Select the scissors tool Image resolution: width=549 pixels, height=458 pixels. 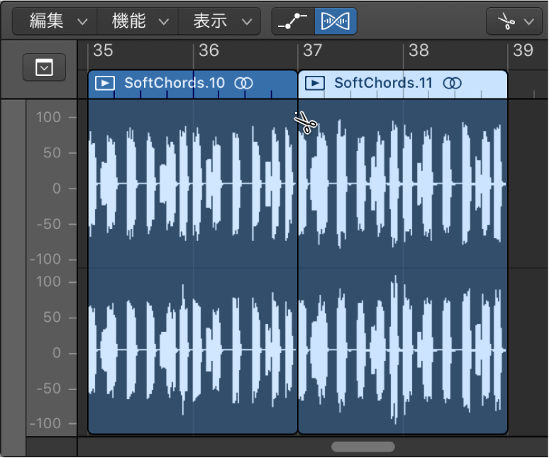[506, 21]
